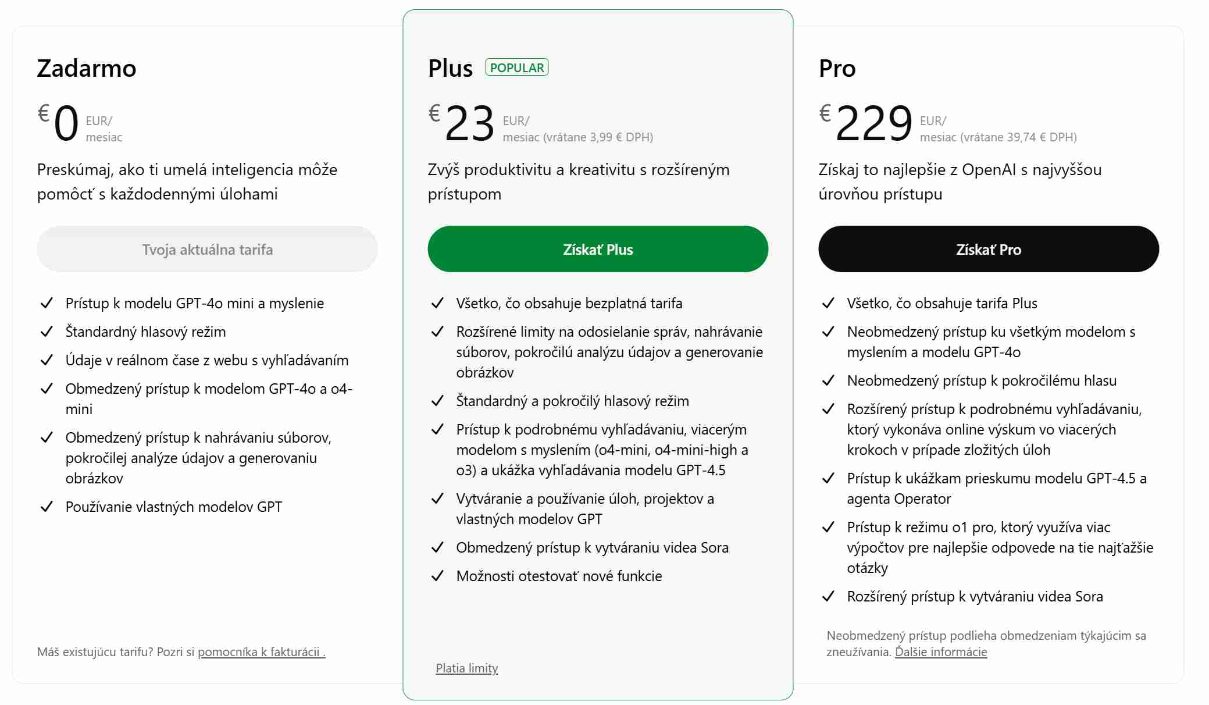Screen dimensions: 1209x705
Task: Click checkmark beside Možnosti otestovať nové funkcie
Action: coord(437,576)
